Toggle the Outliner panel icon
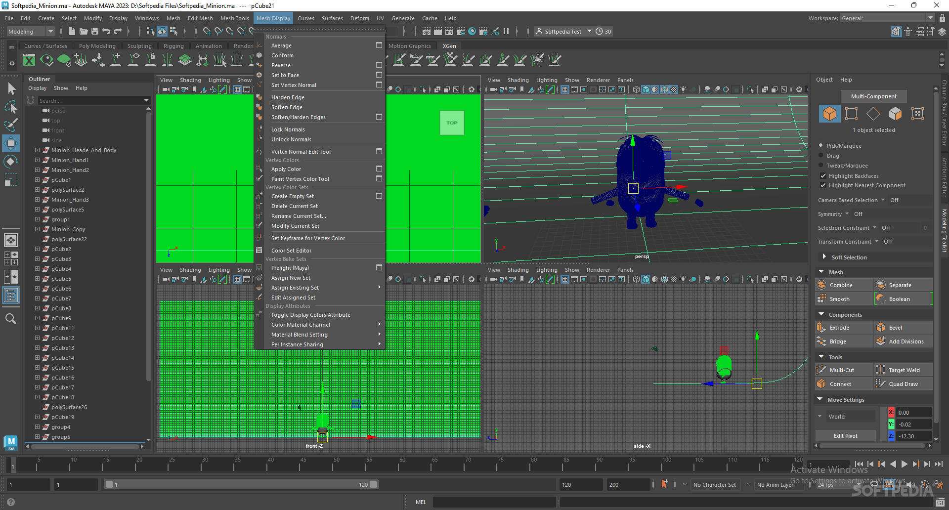949x510 pixels. point(11,296)
